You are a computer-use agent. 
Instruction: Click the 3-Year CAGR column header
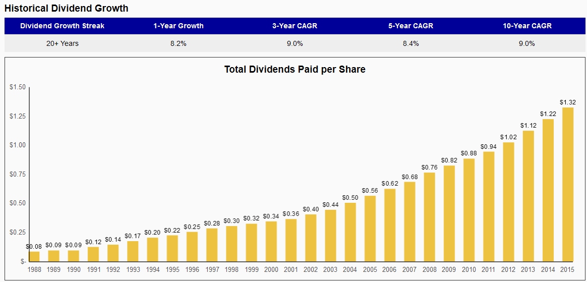pyautogui.click(x=295, y=26)
